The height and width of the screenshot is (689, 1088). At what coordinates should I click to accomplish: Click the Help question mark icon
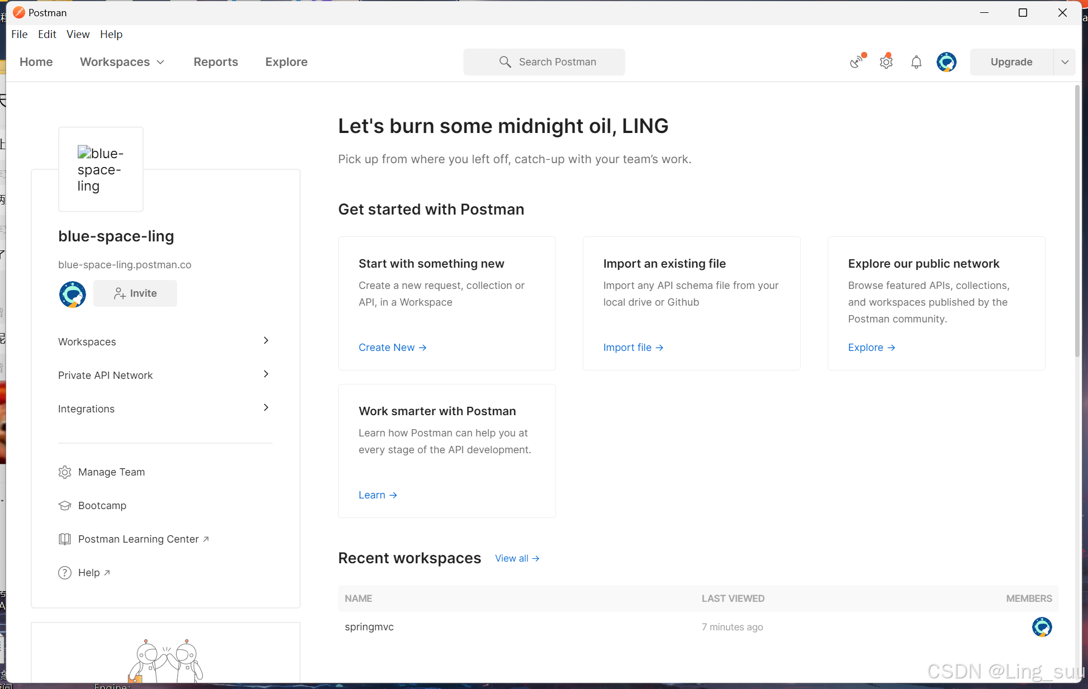point(65,573)
